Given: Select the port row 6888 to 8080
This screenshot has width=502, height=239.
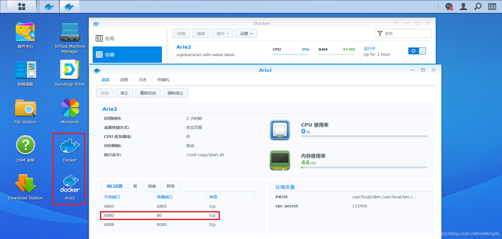Looking at the screenshot, I should point(180,224).
